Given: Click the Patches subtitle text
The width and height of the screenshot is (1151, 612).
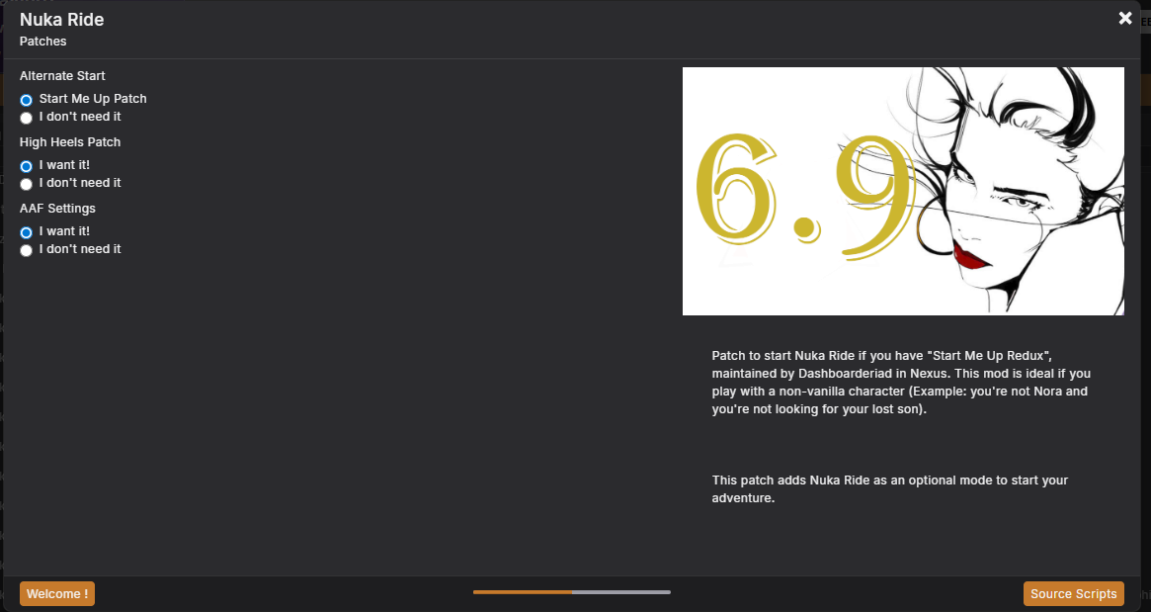Looking at the screenshot, I should tap(42, 42).
